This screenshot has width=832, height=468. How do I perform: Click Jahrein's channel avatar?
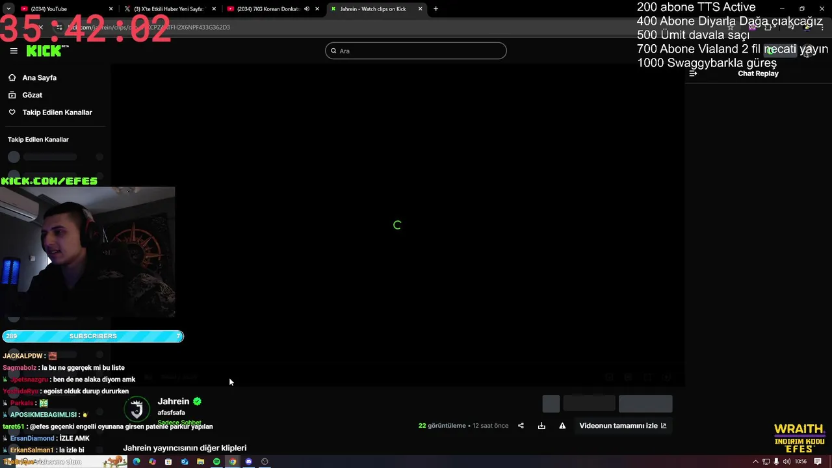(136, 409)
